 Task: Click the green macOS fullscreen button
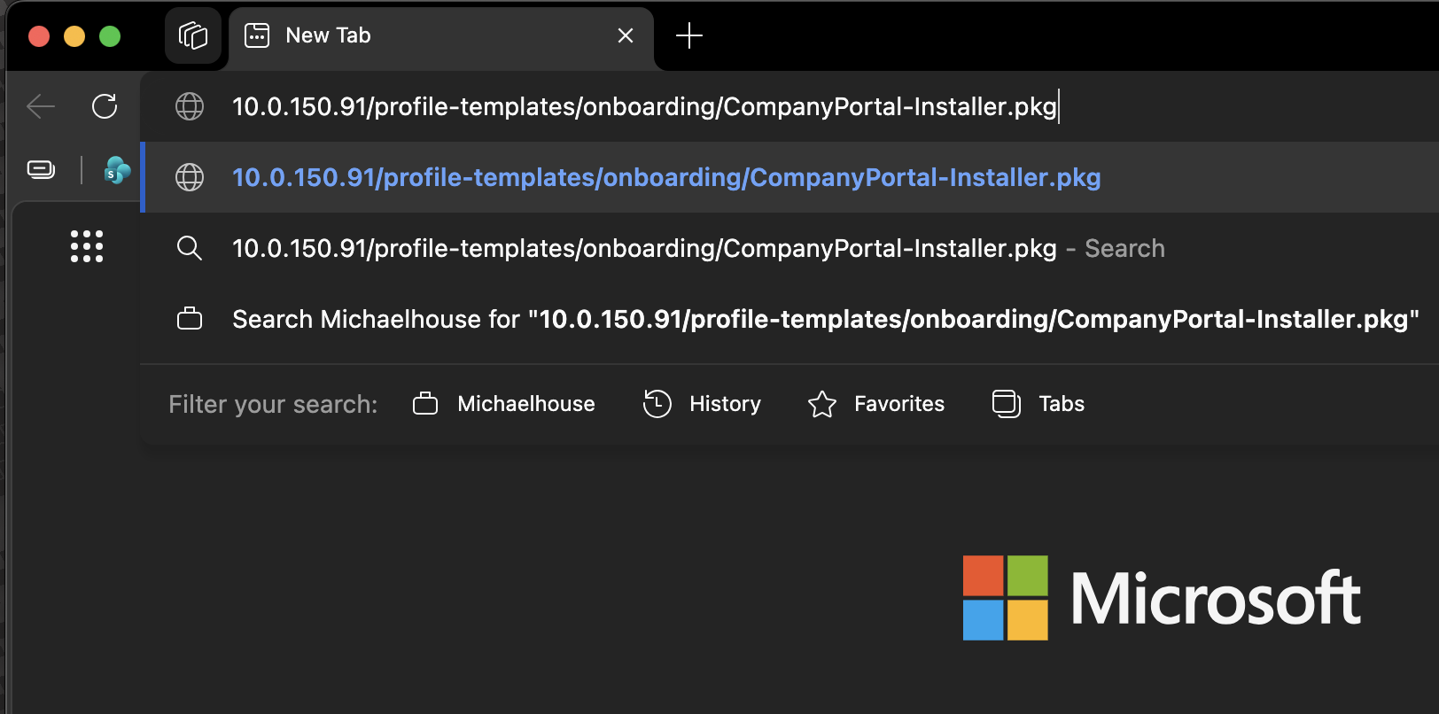coord(110,36)
